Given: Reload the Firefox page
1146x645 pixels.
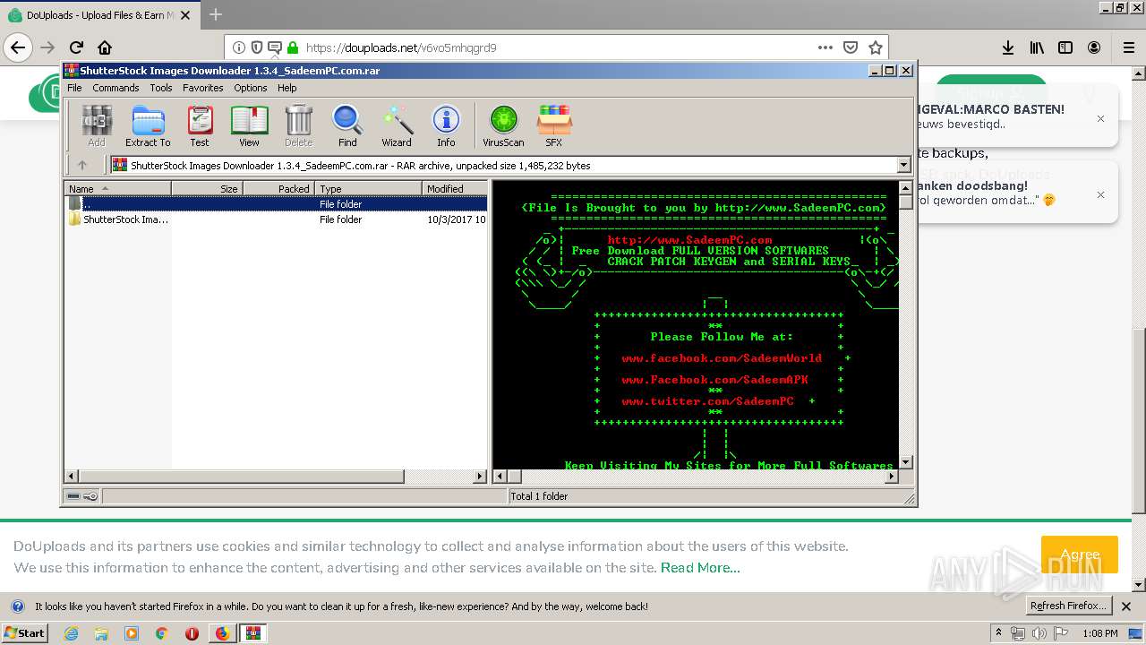Looking at the screenshot, I should (x=76, y=47).
